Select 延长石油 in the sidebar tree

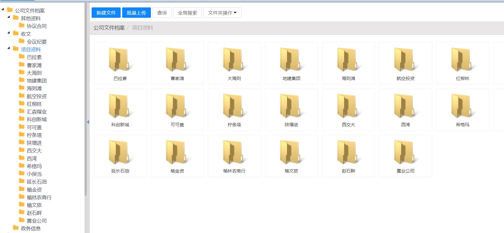[37, 182]
